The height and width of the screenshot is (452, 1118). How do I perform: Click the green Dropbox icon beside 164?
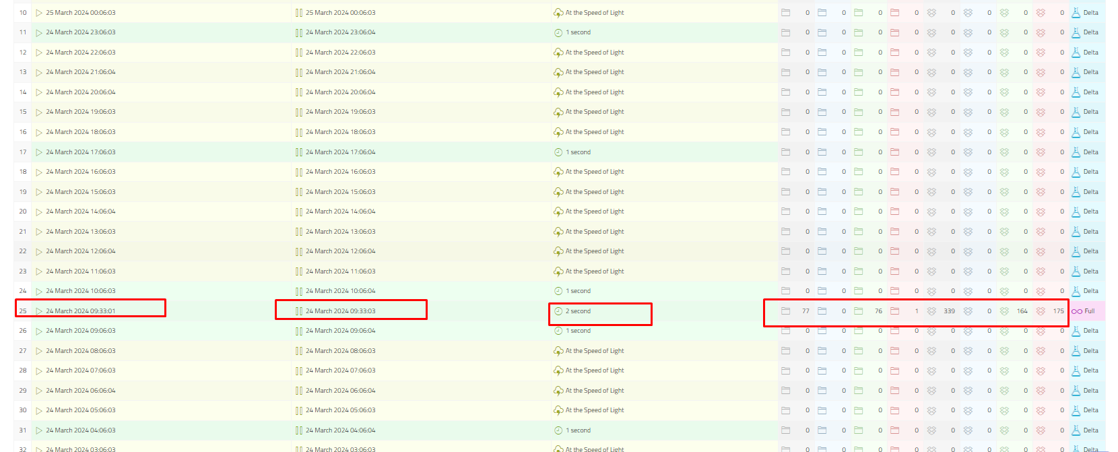pyautogui.click(x=1004, y=311)
